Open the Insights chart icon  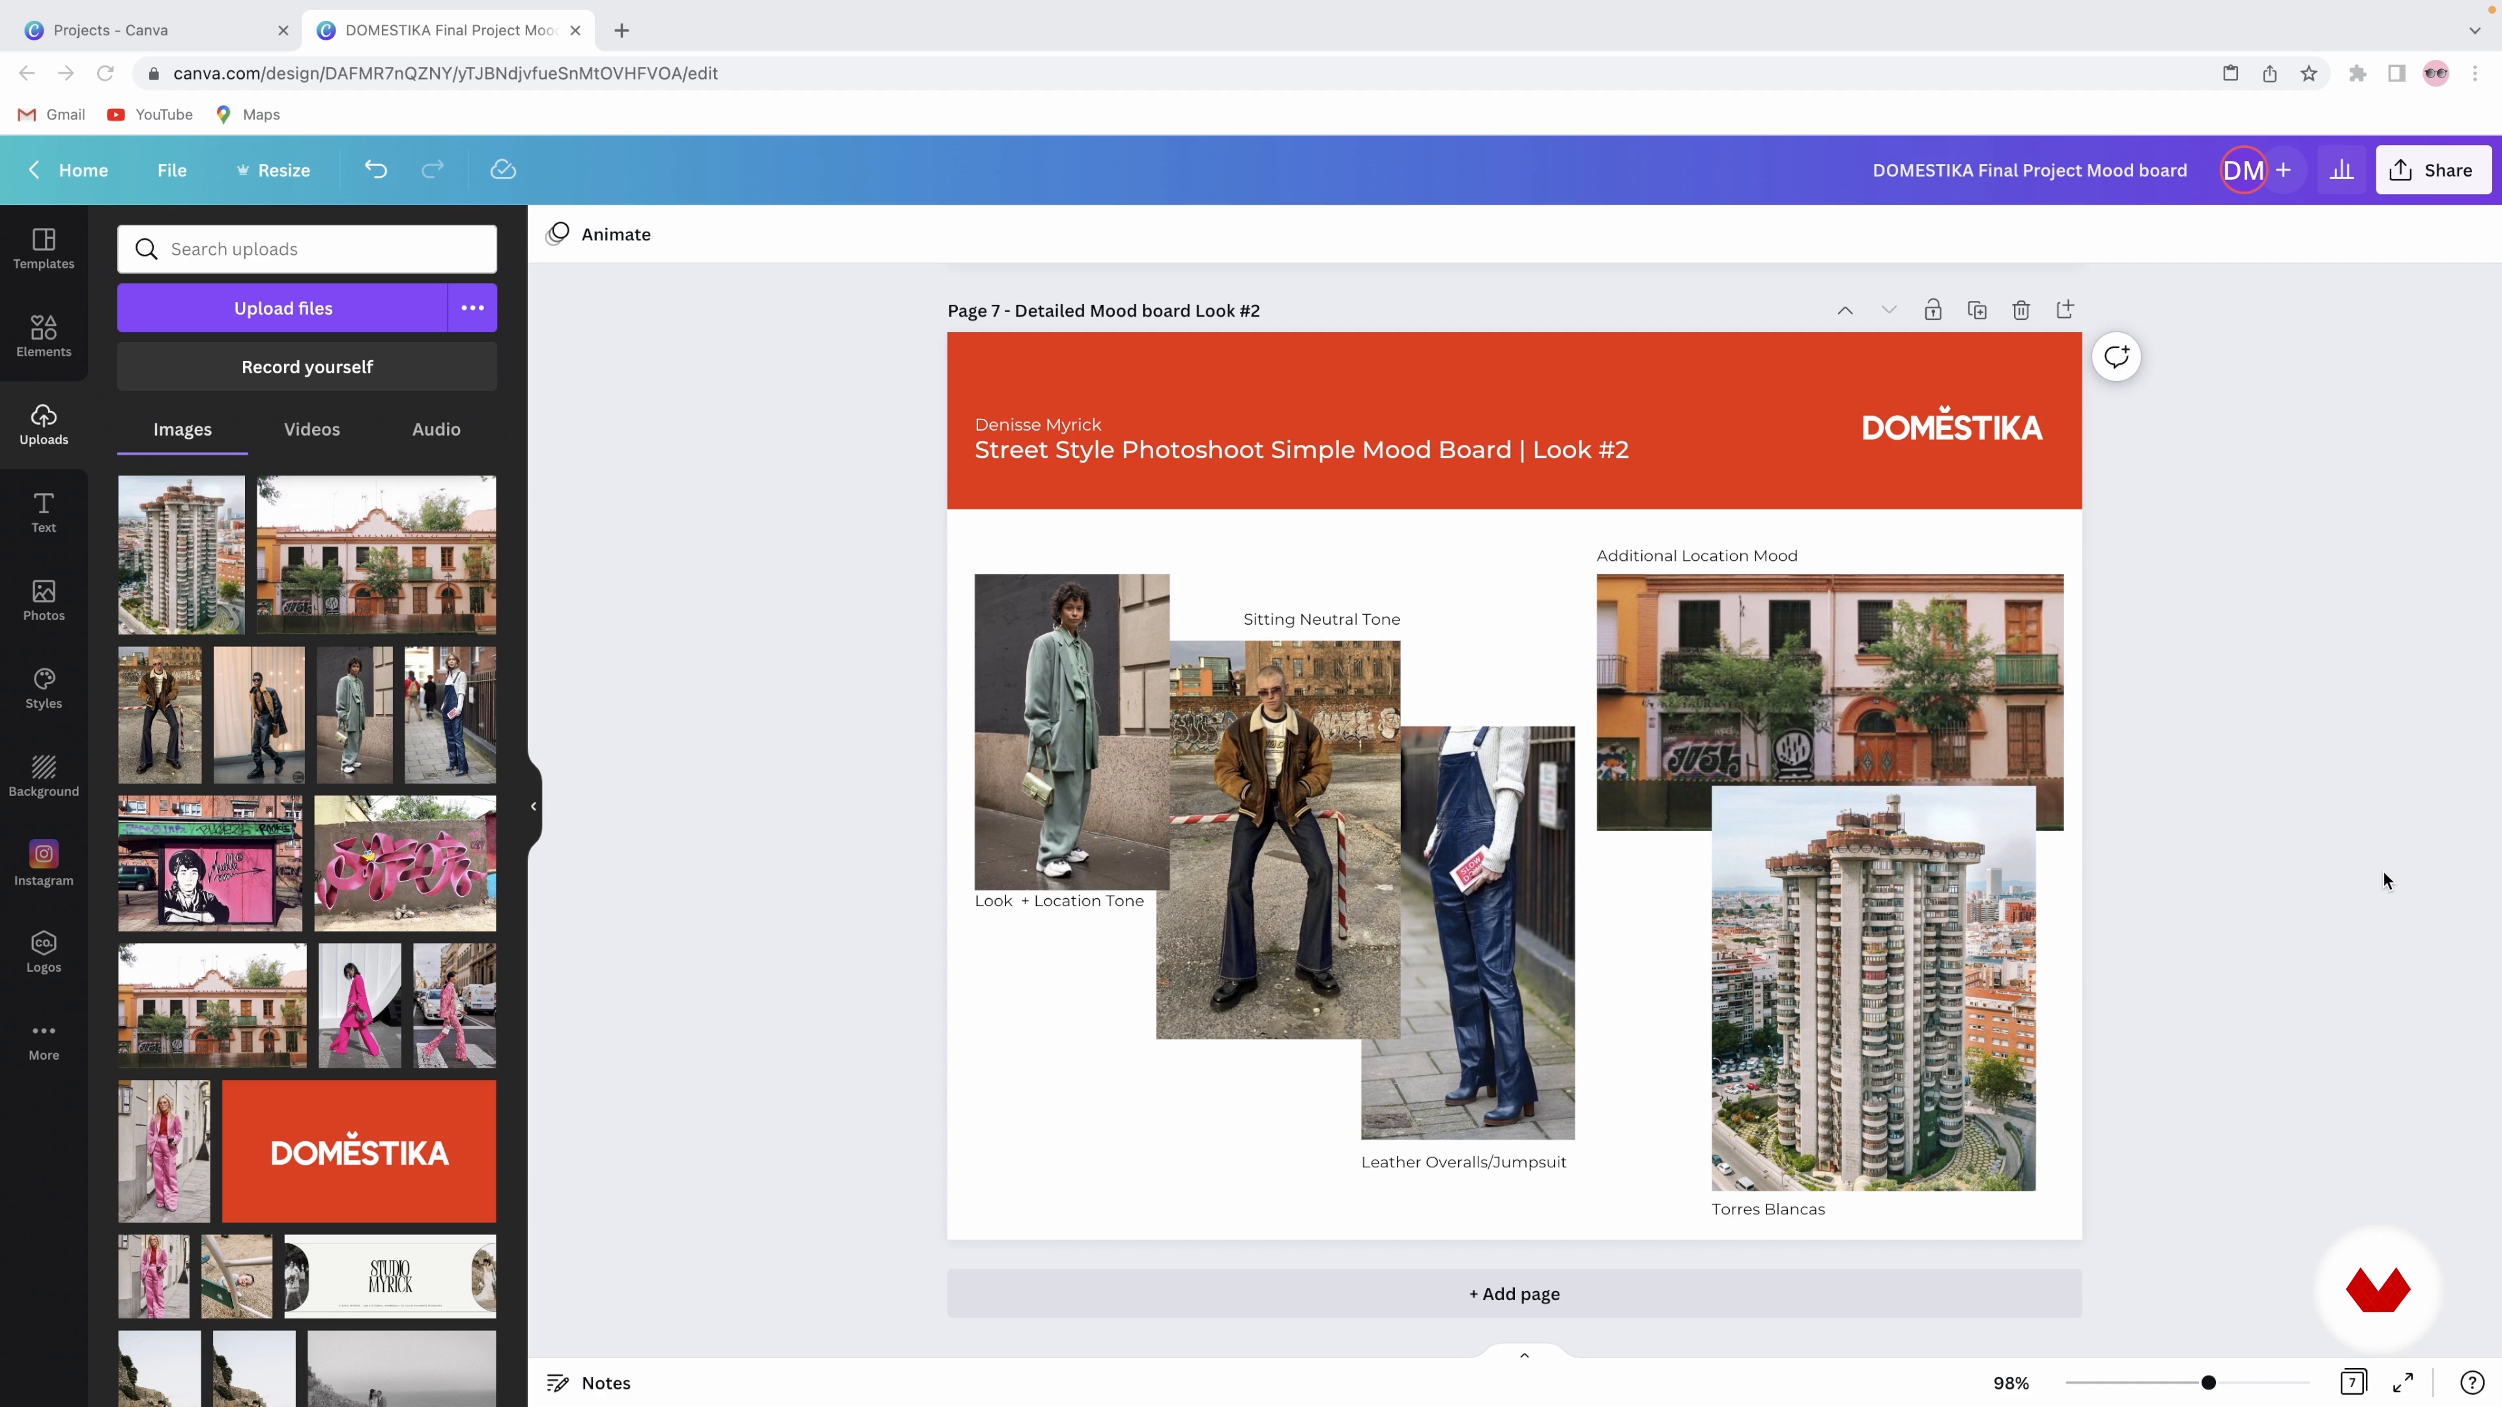click(x=2342, y=170)
